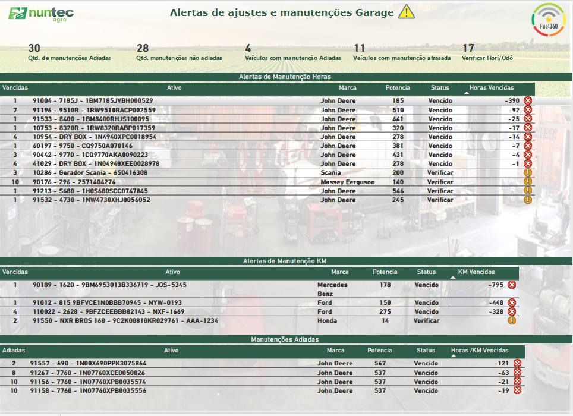Select row 91557 - 690 - 1N00X690PPK3075864

point(262,363)
